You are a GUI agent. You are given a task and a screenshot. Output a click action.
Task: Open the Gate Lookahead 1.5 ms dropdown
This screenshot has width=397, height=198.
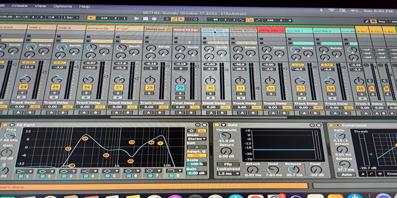[x=228, y=173]
